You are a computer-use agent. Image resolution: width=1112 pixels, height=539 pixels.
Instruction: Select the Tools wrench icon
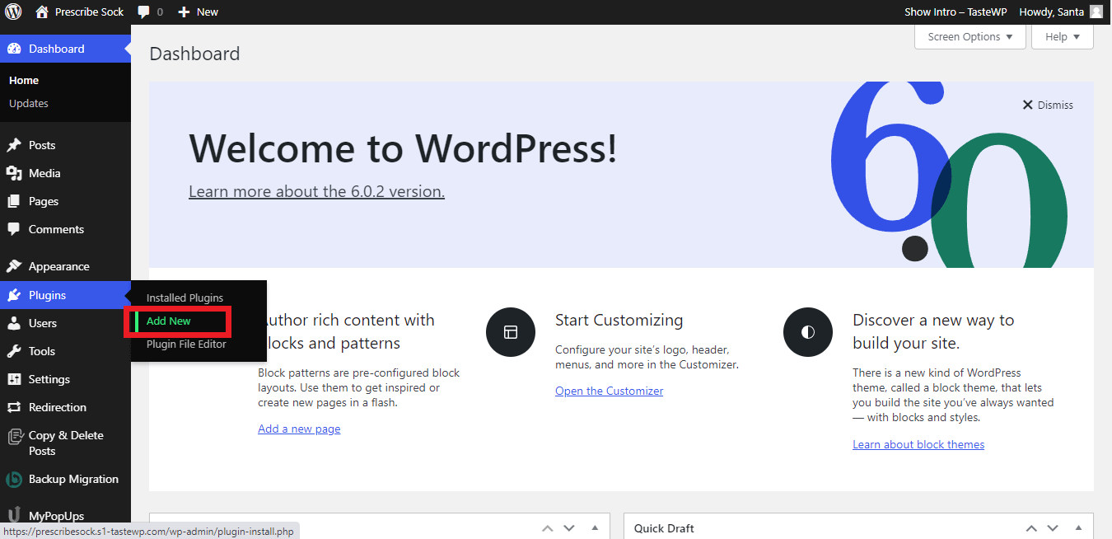14,351
